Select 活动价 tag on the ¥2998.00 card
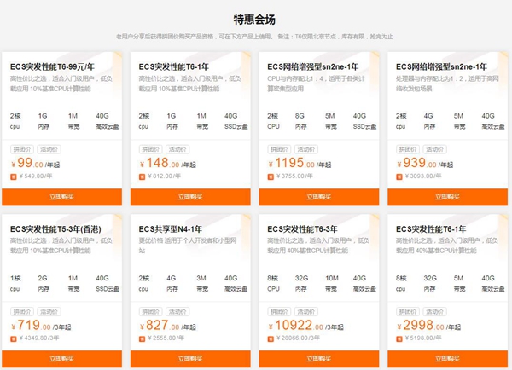This screenshot has height=370, width=512. tap(435, 311)
